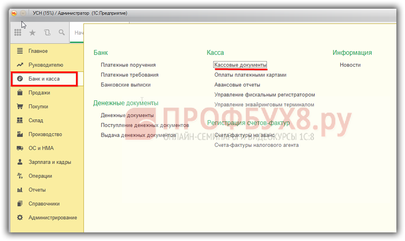Image resolution: width=405 pixels, height=241 pixels.
Task: Click the Продажи shopping bag icon
Action: coord(20,93)
